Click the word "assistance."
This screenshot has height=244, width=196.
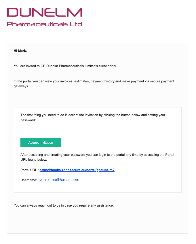[x=105, y=205]
